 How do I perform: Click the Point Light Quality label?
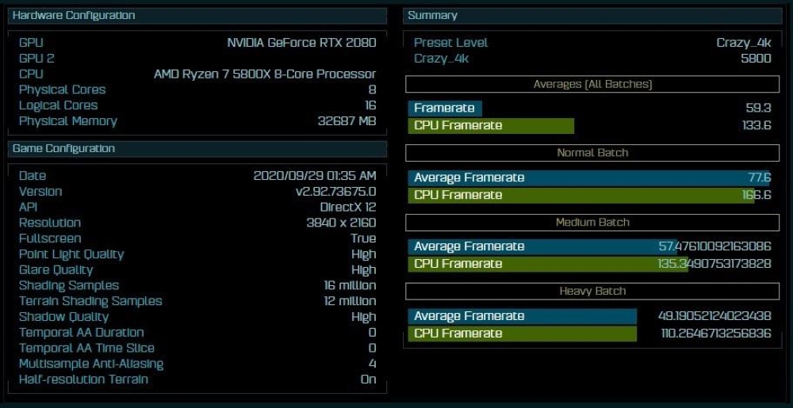click(x=71, y=254)
